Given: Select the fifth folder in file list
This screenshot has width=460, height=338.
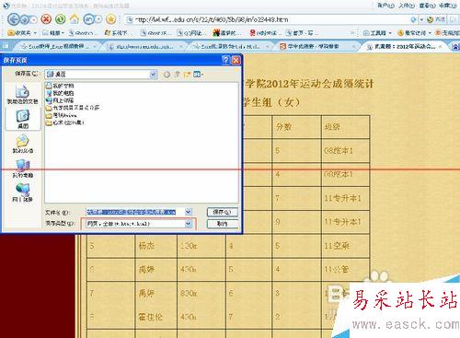Looking at the screenshot, I should tap(62, 115).
